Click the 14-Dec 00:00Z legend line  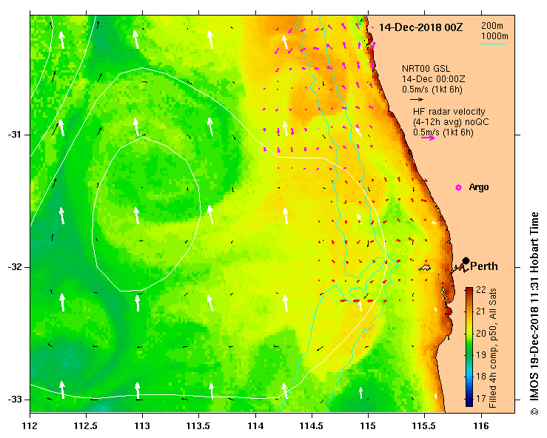(433, 79)
